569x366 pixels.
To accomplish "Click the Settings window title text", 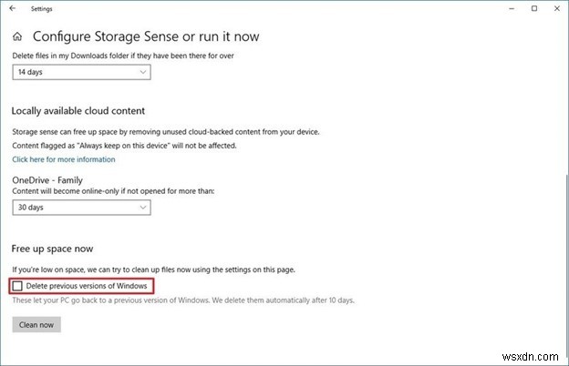I will (x=42, y=8).
